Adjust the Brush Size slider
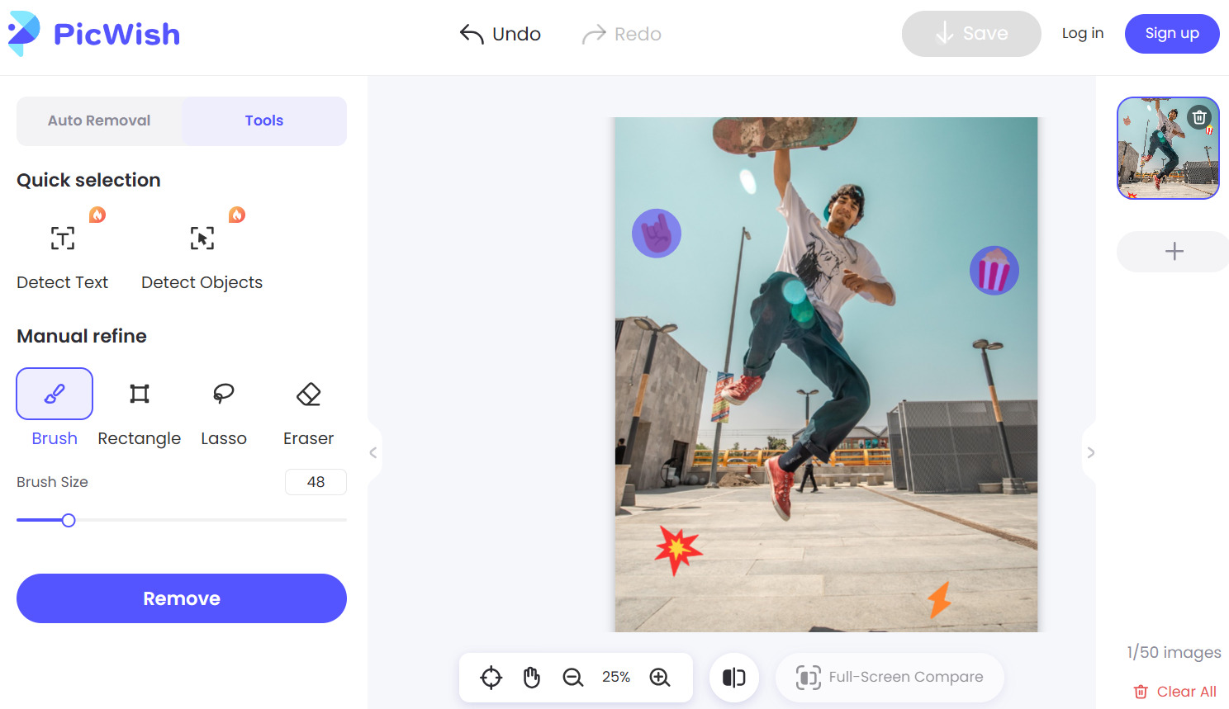 click(x=69, y=520)
